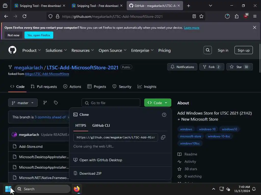Click the windows-10-ltsc topic tag
Screen dimensions: 261x195
point(219,136)
